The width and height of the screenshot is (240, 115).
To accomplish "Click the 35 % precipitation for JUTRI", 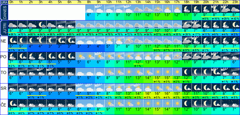I will pos(177,35).
